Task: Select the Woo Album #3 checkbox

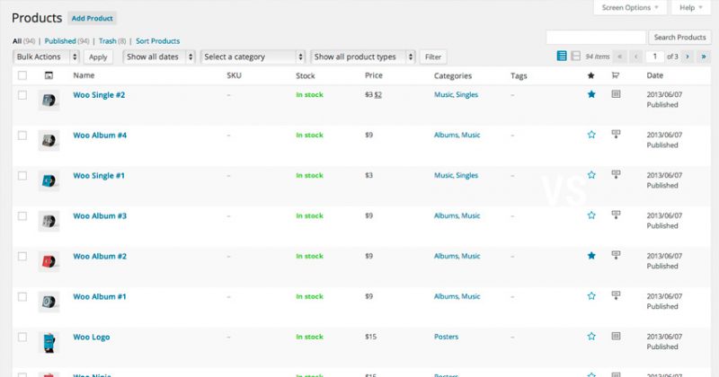Action: pos(22,215)
